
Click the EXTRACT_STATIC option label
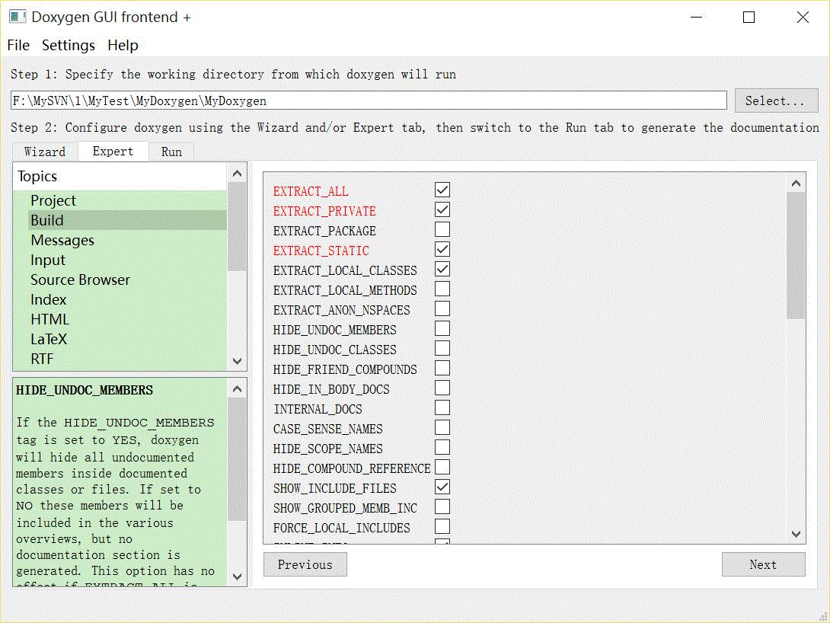point(321,251)
